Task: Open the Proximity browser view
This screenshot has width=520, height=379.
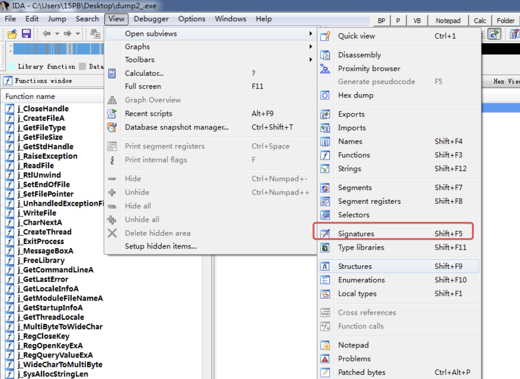Action: (369, 68)
